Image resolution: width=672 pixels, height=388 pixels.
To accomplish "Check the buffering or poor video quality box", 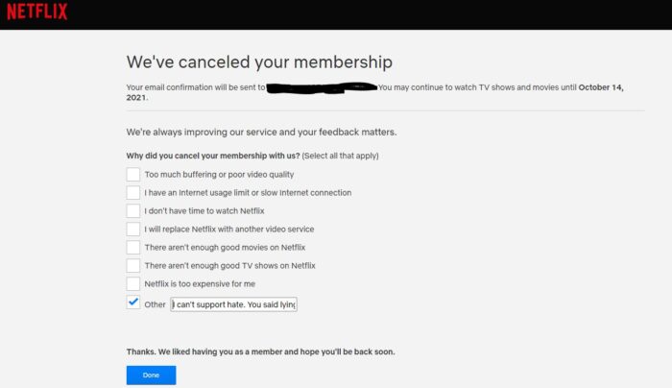I will (132, 175).
